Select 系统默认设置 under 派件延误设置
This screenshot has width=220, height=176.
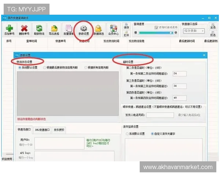tap(127, 134)
